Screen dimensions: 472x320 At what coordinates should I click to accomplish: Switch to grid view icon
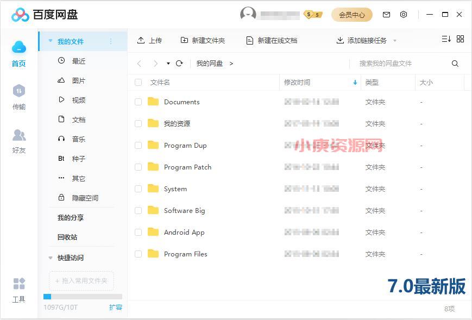[x=460, y=39]
